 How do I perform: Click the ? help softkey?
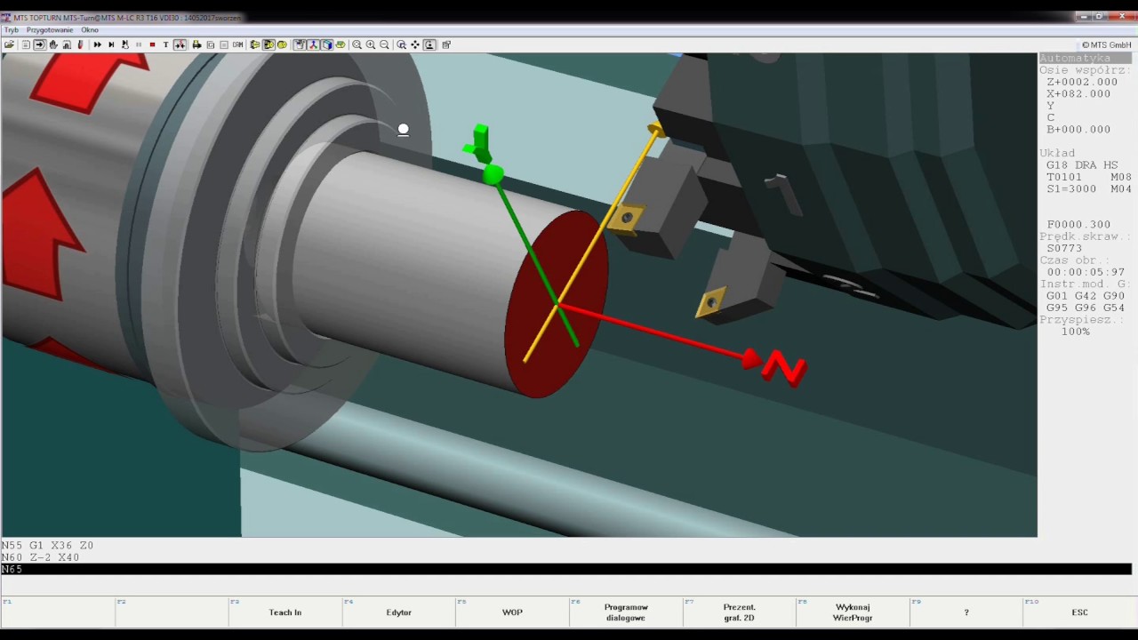click(966, 612)
